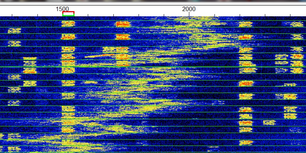
Task: Click the red and green frequency marker bracket
Action: pyautogui.click(x=68, y=14)
